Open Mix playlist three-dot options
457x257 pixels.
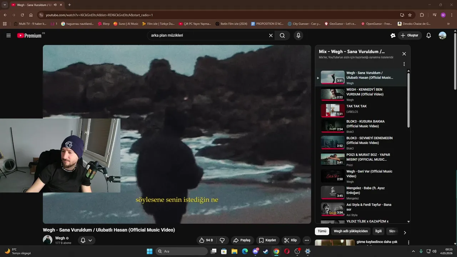(404, 64)
